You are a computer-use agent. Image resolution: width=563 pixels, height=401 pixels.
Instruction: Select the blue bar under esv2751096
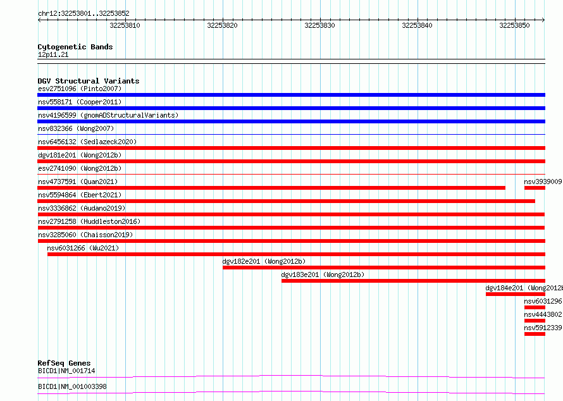[291, 95]
